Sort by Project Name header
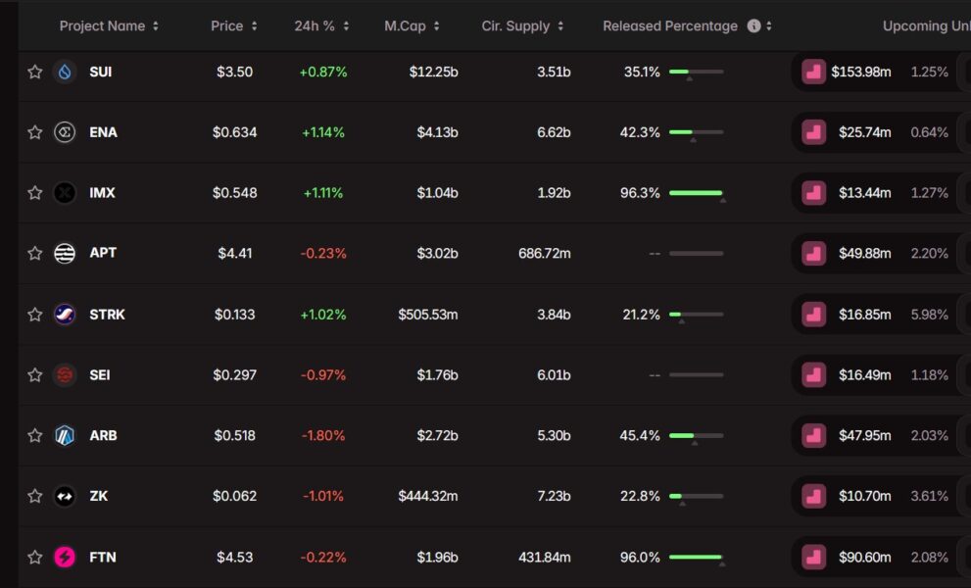This screenshot has width=971, height=588. (x=108, y=26)
